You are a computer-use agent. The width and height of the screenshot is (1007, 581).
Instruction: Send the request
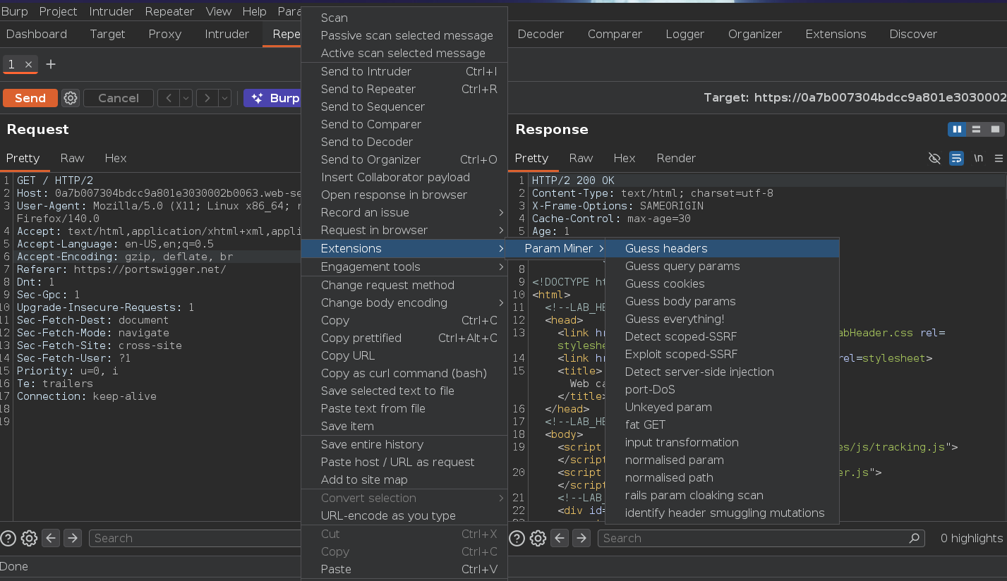[30, 98]
